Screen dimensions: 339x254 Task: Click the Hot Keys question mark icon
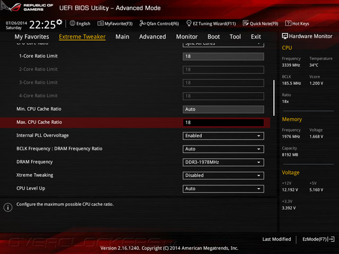pos(288,23)
